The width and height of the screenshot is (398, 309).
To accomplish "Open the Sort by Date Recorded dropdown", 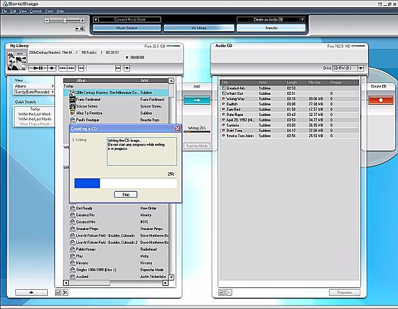I will click(34, 92).
